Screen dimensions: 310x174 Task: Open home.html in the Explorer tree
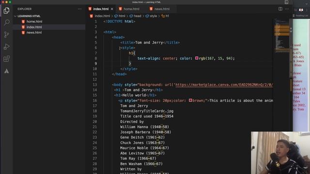[34, 21]
